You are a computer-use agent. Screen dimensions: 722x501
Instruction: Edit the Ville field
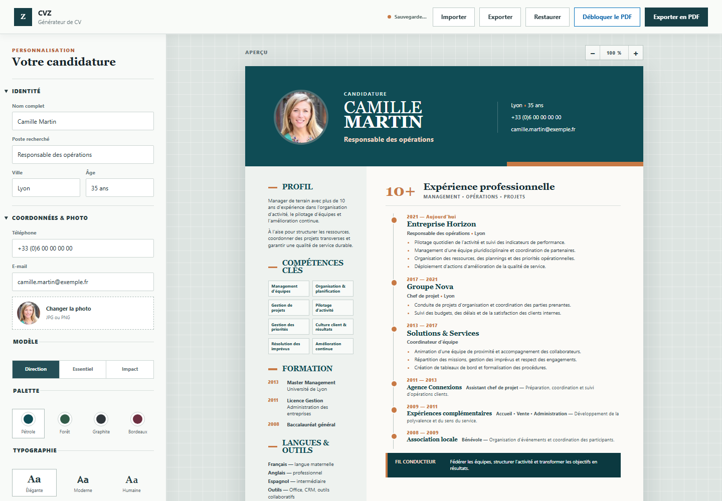tap(46, 188)
